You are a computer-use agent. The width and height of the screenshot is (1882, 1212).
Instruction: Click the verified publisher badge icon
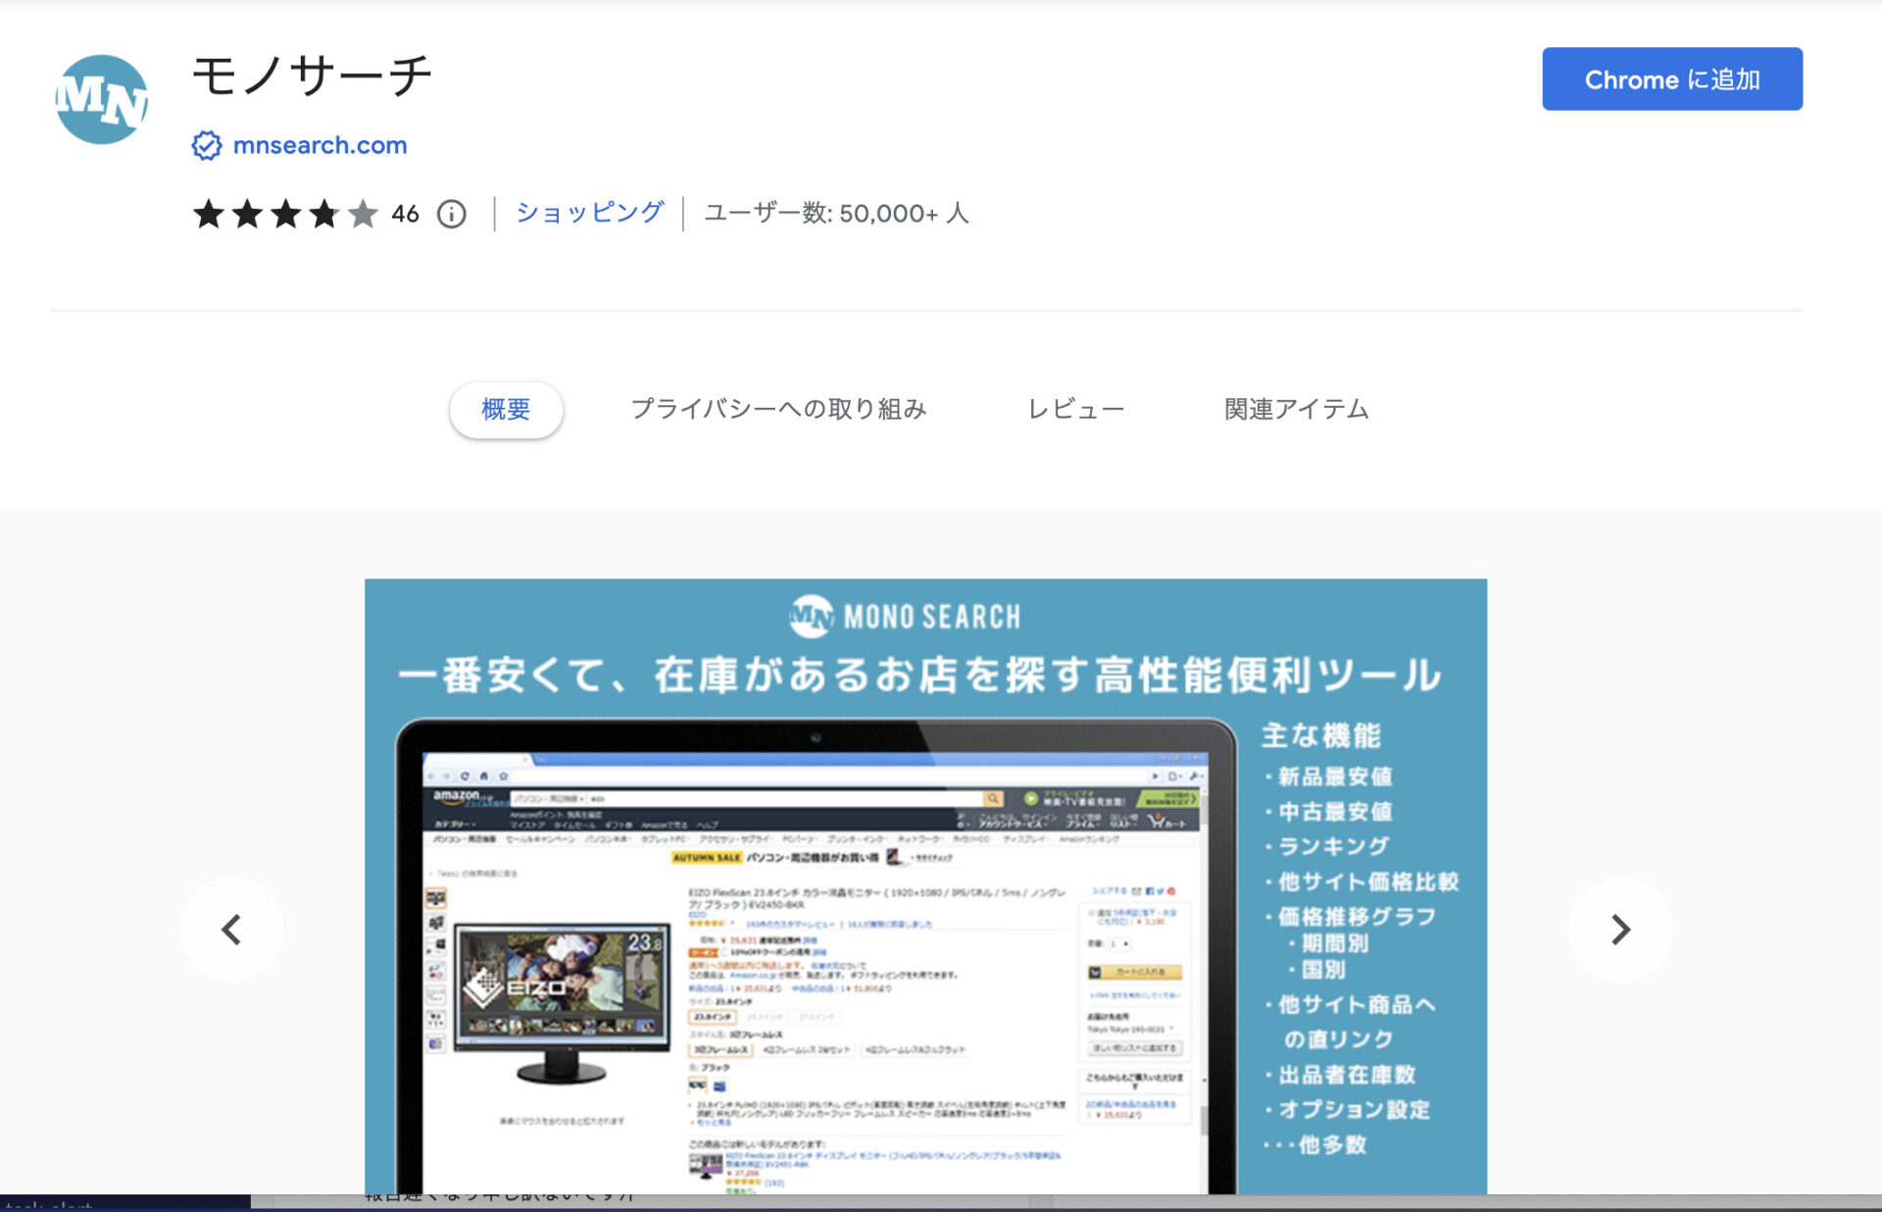(x=206, y=145)
